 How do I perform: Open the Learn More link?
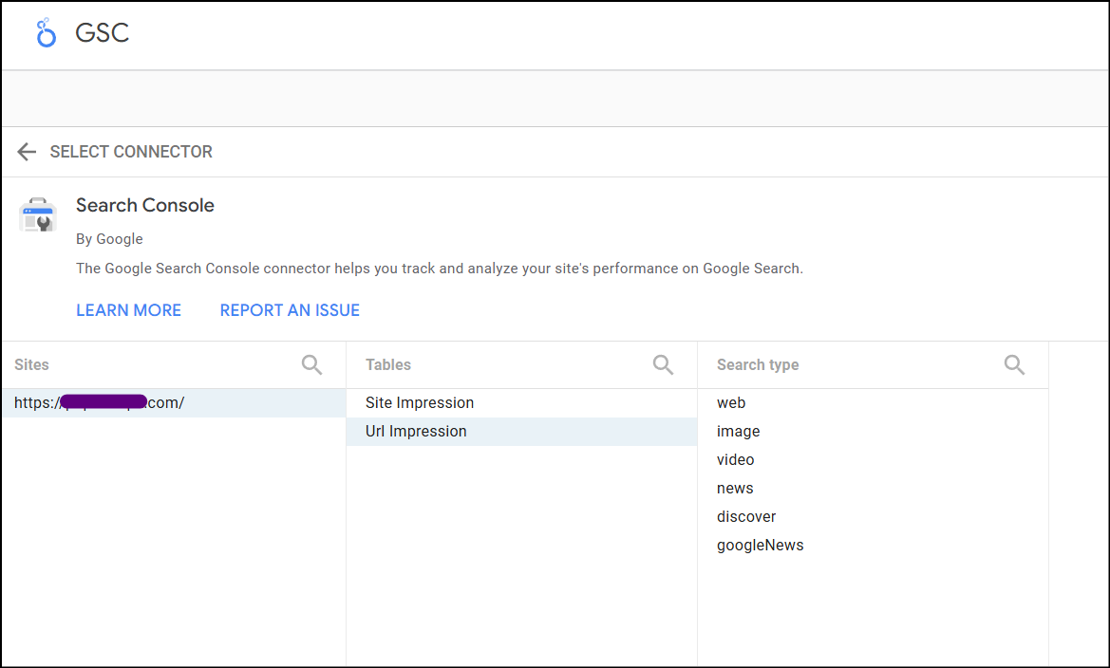click(129, 310)
